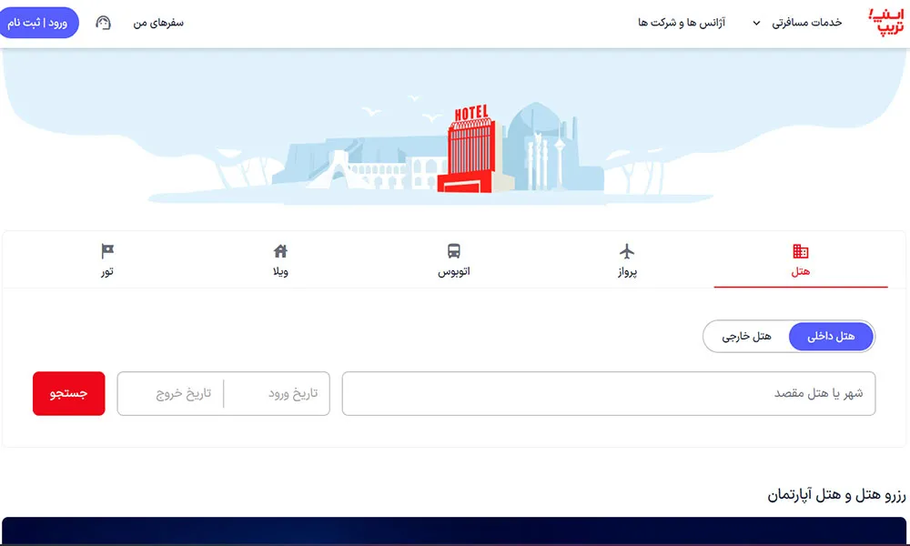Click the جستجو search button
The height and width of the screenshot is (546, 910).
point(68,393)
